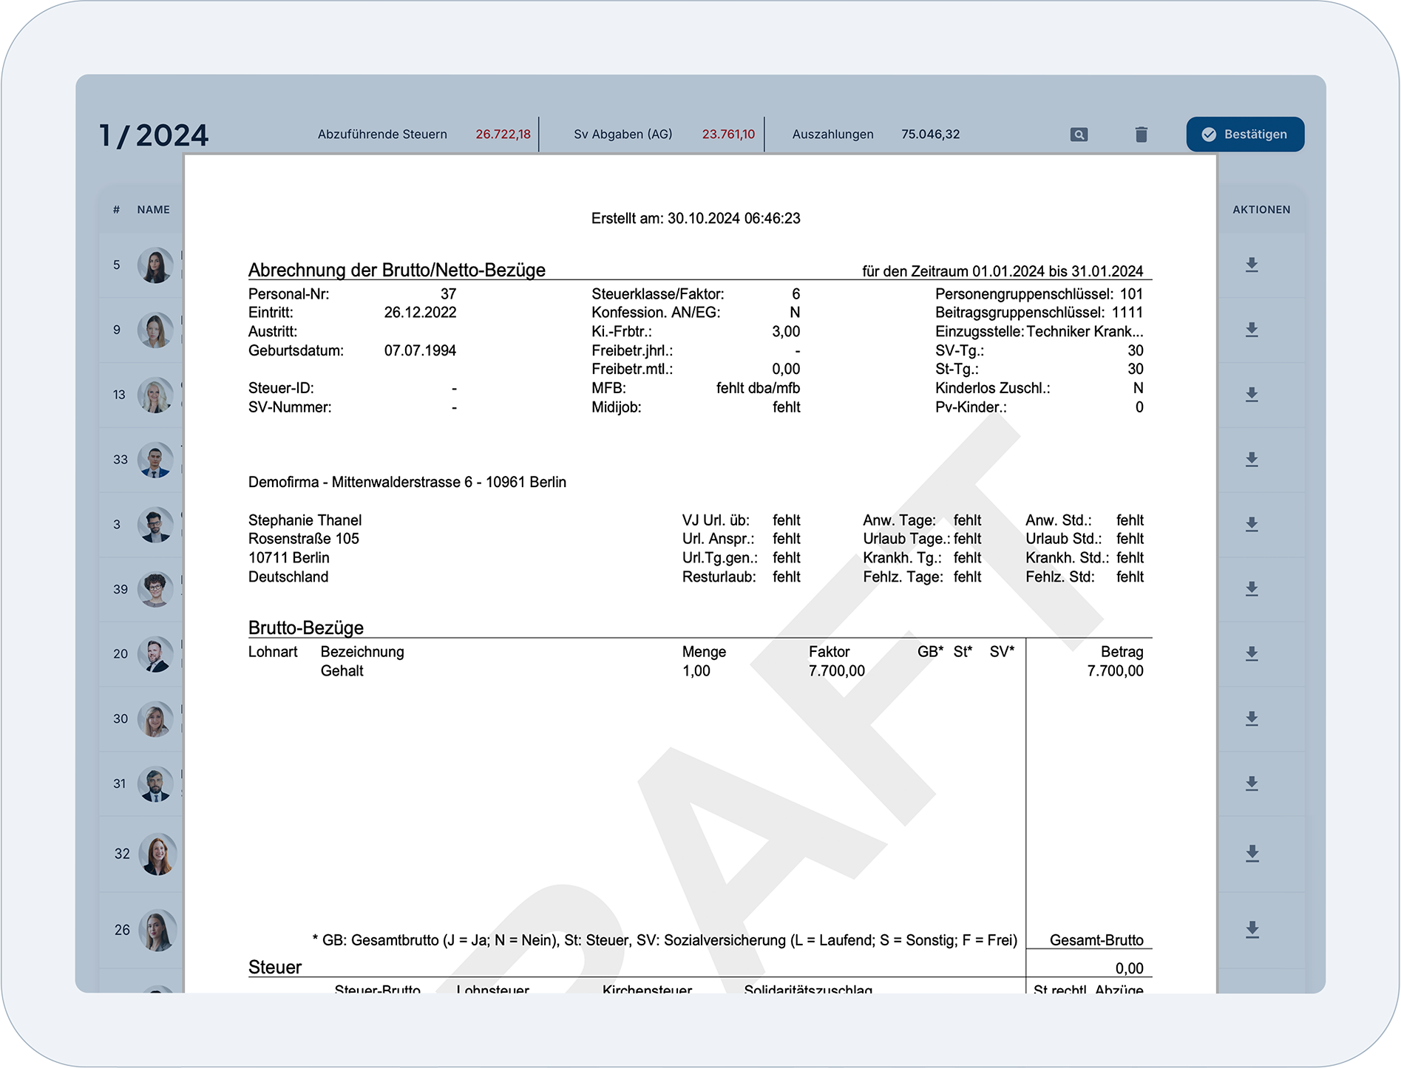
Task: Click the # column header
Action: tap(116, 210)
